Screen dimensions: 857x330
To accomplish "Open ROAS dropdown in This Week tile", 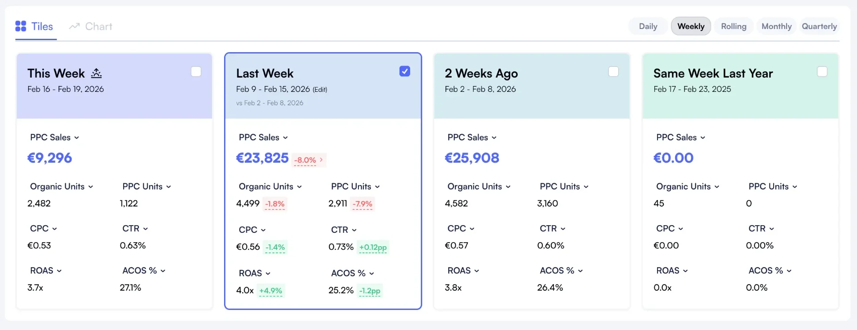I will 46,271.
